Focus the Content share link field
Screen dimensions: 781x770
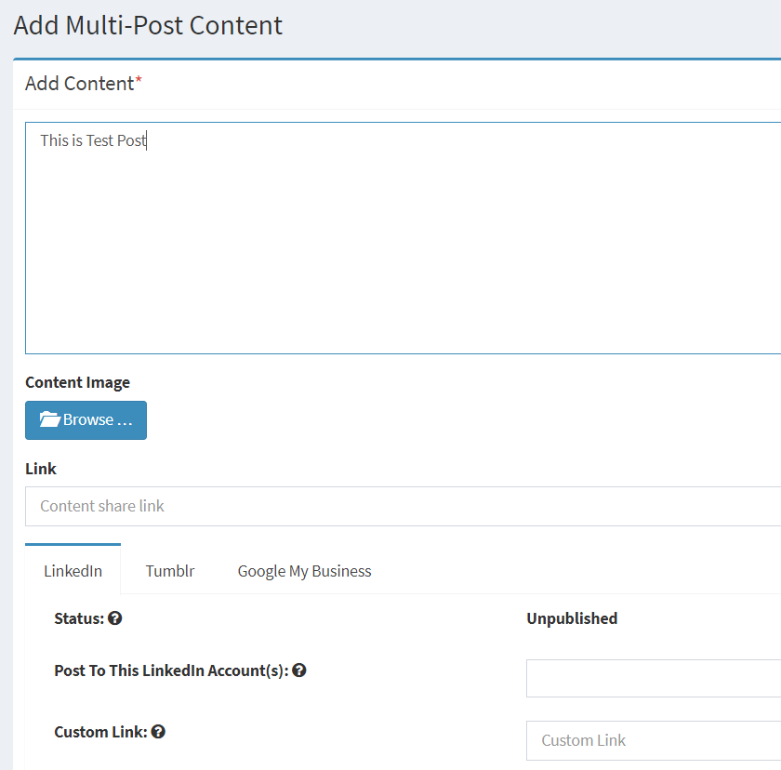pyautogui.click(x=400, y=507)
